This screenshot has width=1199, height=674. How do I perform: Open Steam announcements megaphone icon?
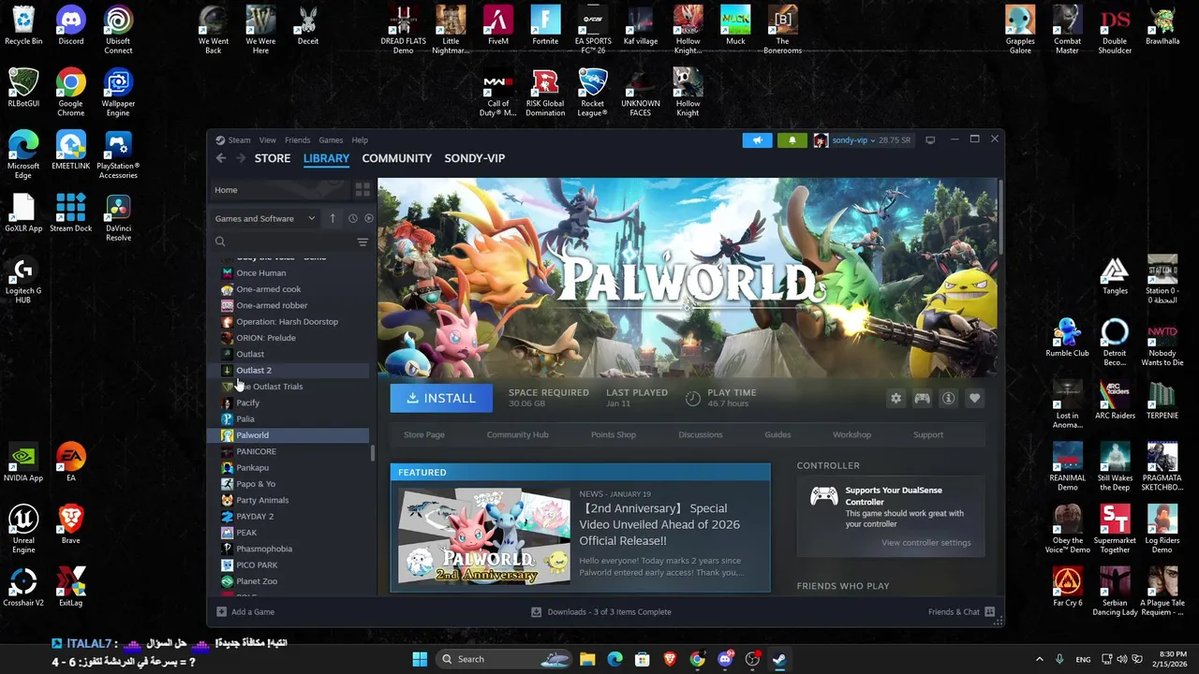[757, 140]
